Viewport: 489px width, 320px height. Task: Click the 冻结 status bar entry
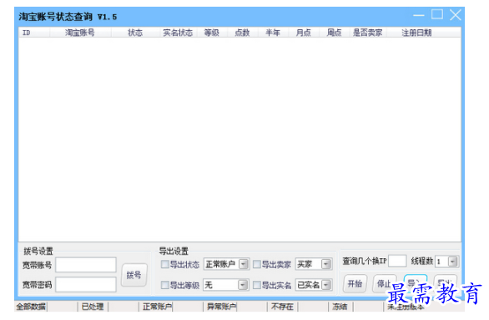(x=340, y=307)
